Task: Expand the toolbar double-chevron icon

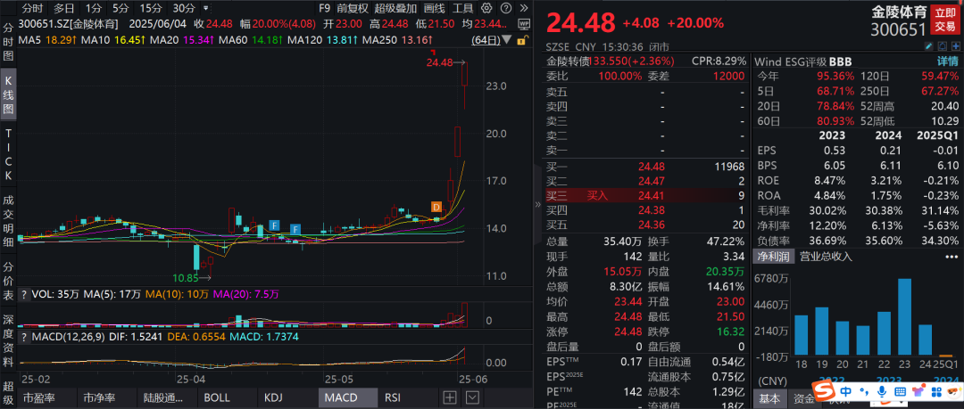Action: [x=523, y=8]
